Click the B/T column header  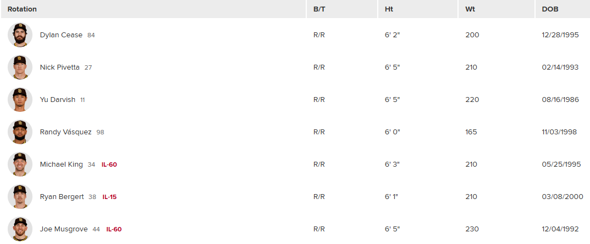click(x=319, y=9)
